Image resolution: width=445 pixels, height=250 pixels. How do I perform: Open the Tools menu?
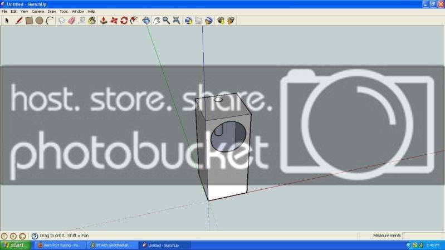[64, 11]
